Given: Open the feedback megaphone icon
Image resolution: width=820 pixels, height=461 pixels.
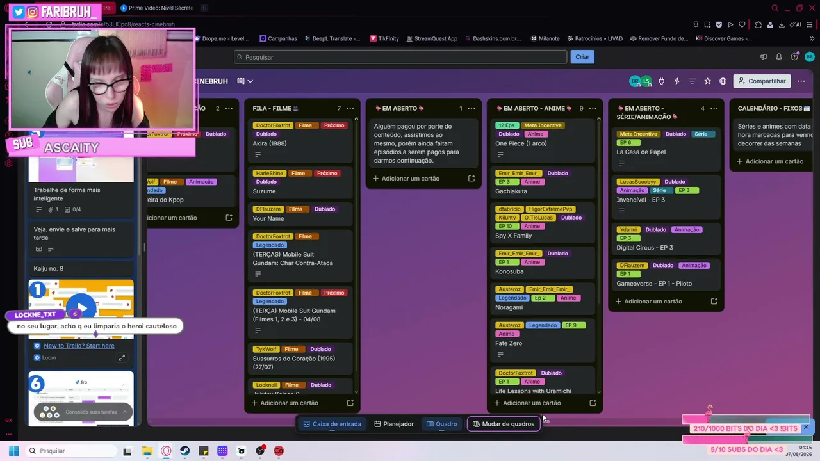Looking at the screenshot, I should pos(764,57).
